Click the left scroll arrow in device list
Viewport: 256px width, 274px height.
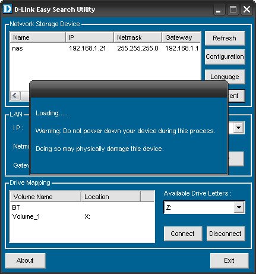click(15, 96)
